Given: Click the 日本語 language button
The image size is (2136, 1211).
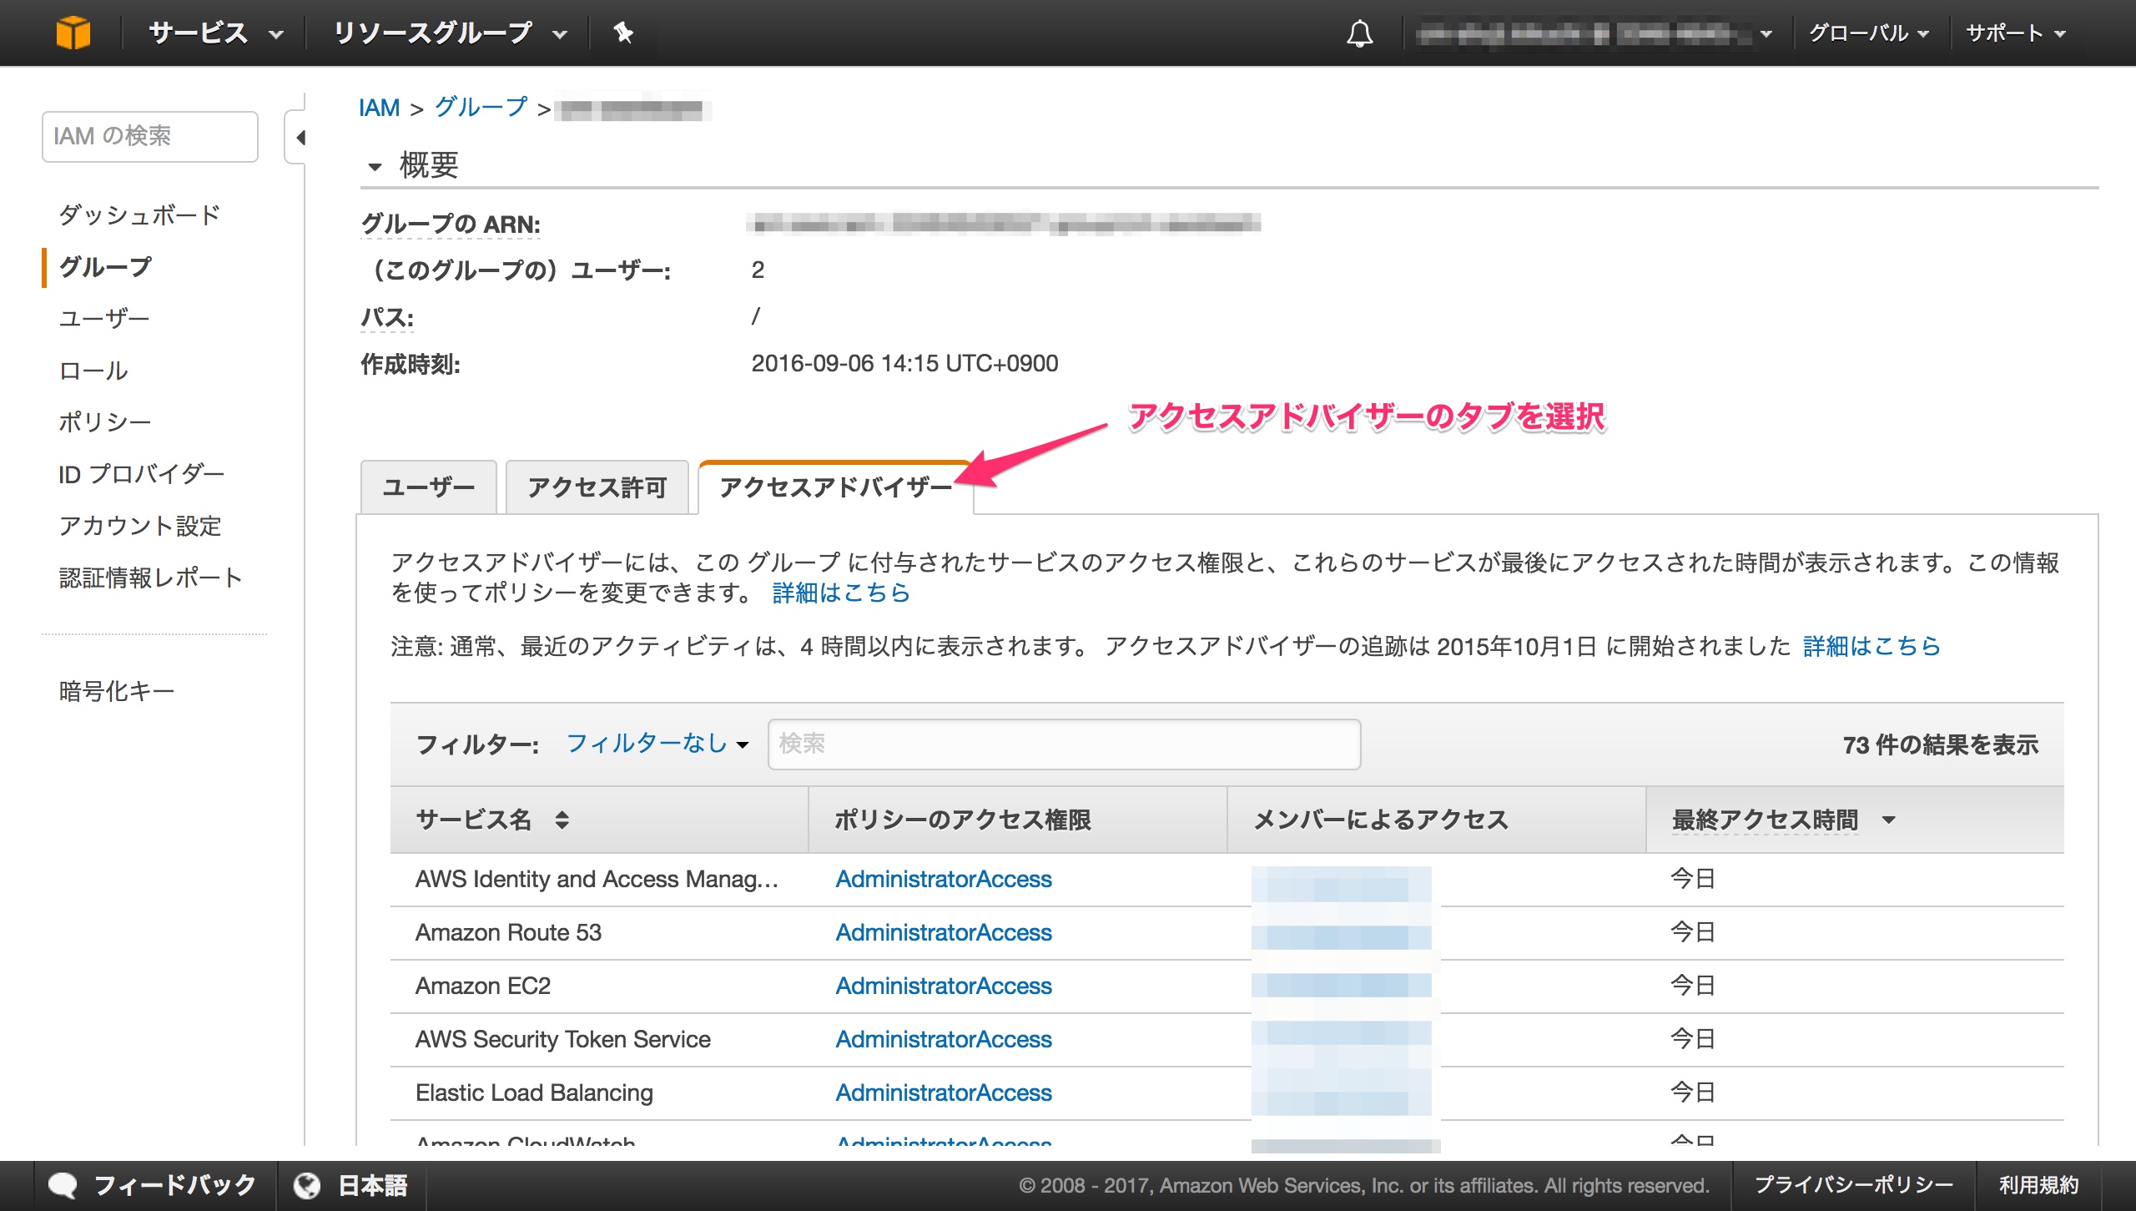Looking at the screenshot, I should point(351,1185).
